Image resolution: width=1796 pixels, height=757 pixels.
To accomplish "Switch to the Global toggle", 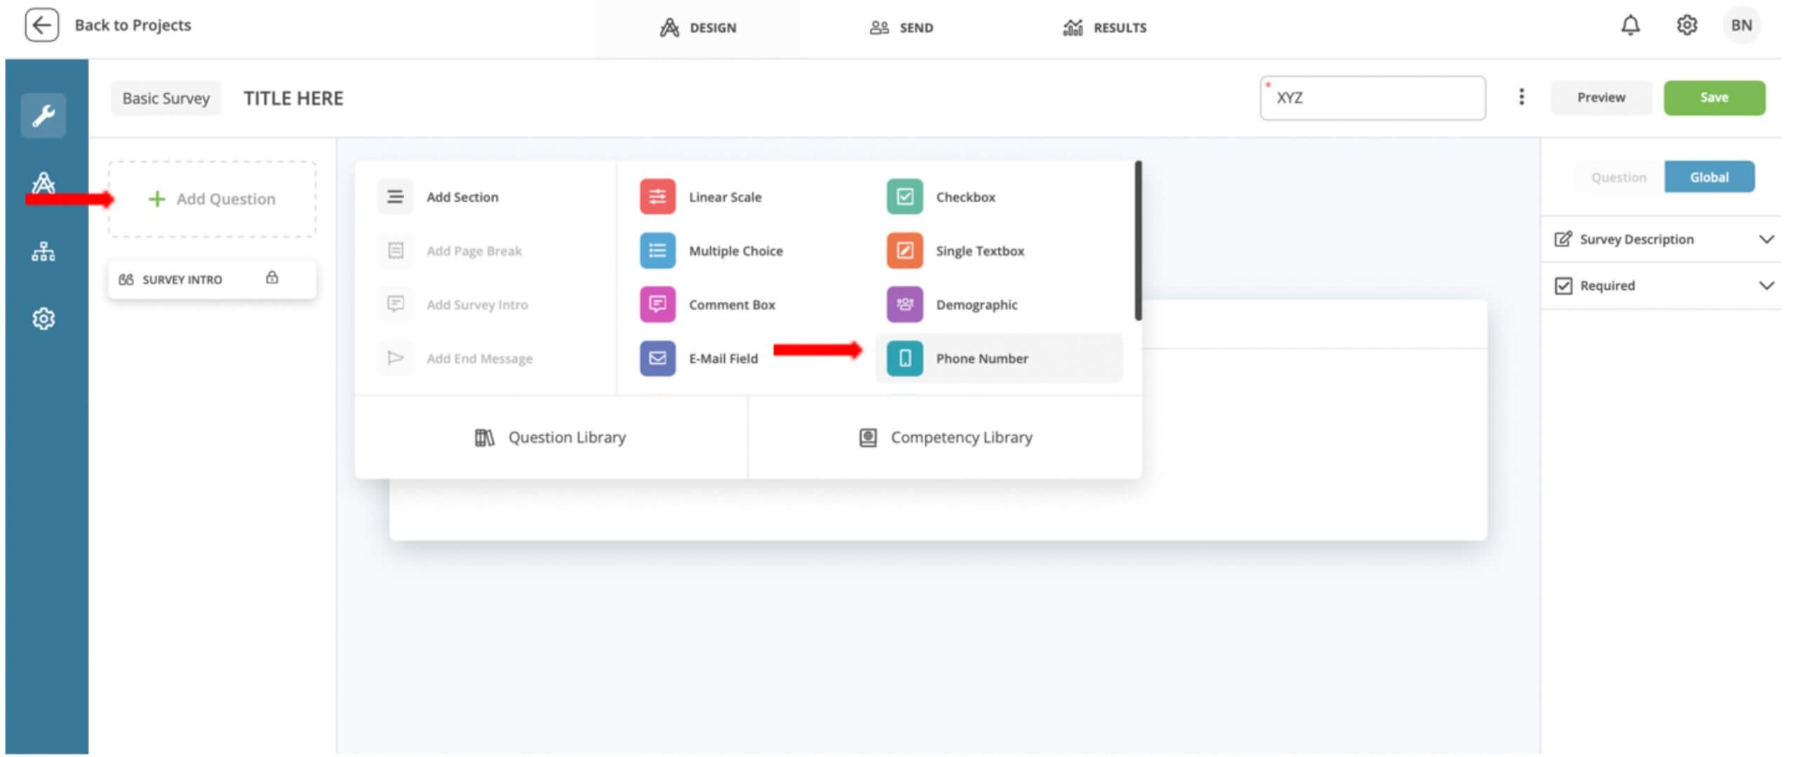I will [1709, 177].
